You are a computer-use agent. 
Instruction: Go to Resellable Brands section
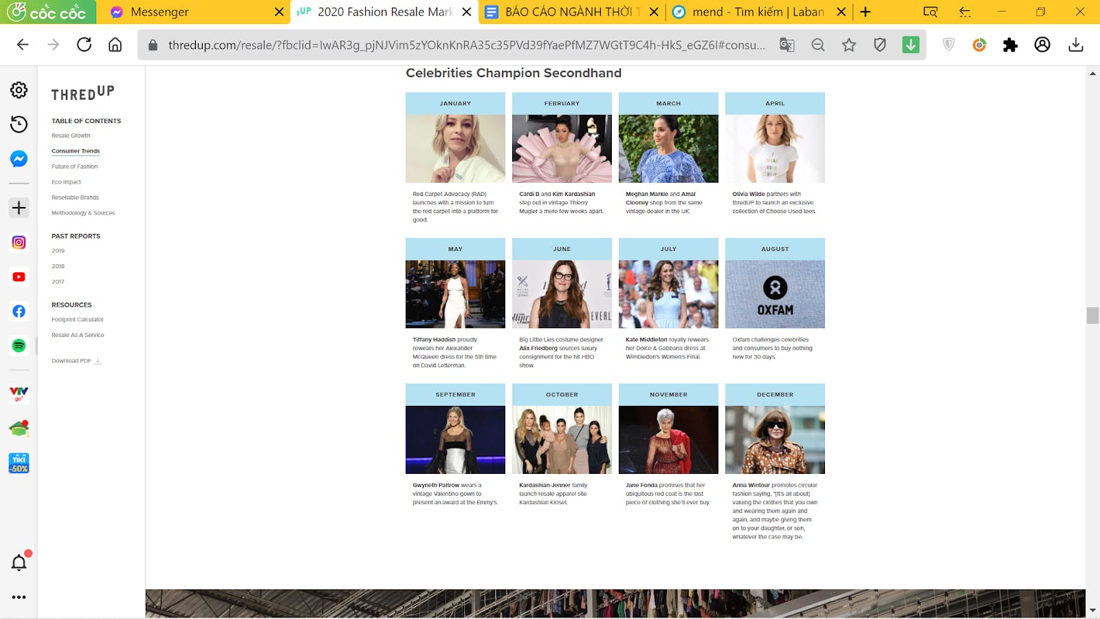tap(75, 197)
